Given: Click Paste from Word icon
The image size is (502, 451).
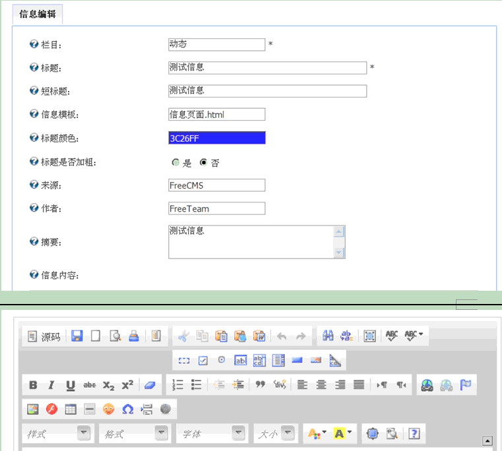Looking at the screenshot, I should tap(259, 336).
